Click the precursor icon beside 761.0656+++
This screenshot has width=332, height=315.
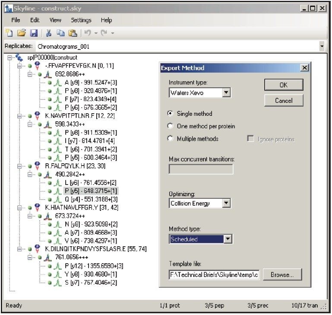pos(48,258)
